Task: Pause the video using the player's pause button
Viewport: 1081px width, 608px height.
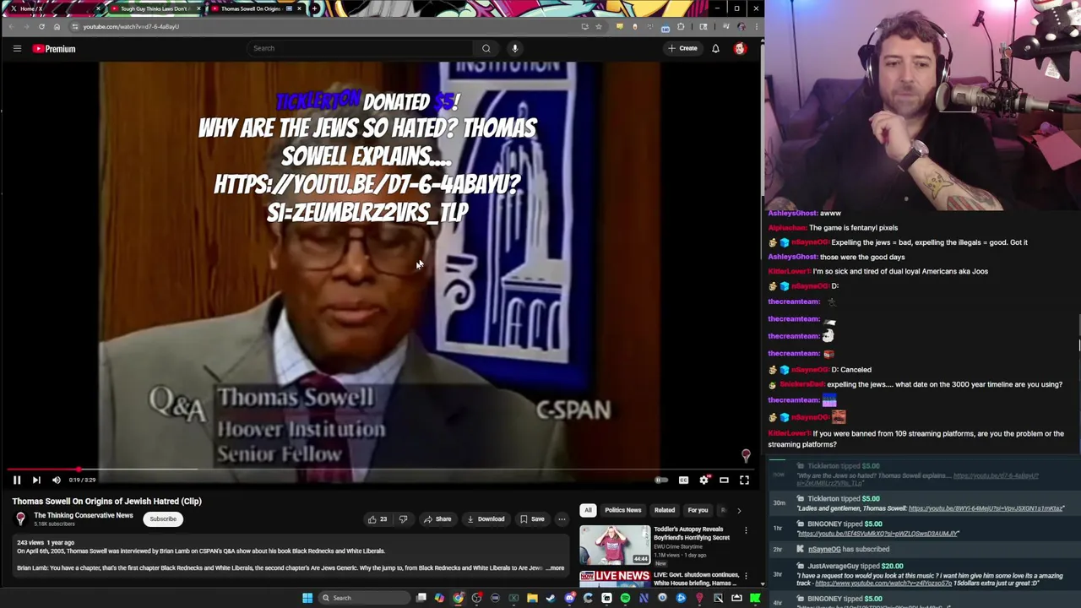Action: click(x=16, y=480)
